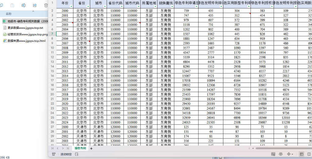
Task: Jump to the first sheet with the navigation arrow
Action: 52,148
